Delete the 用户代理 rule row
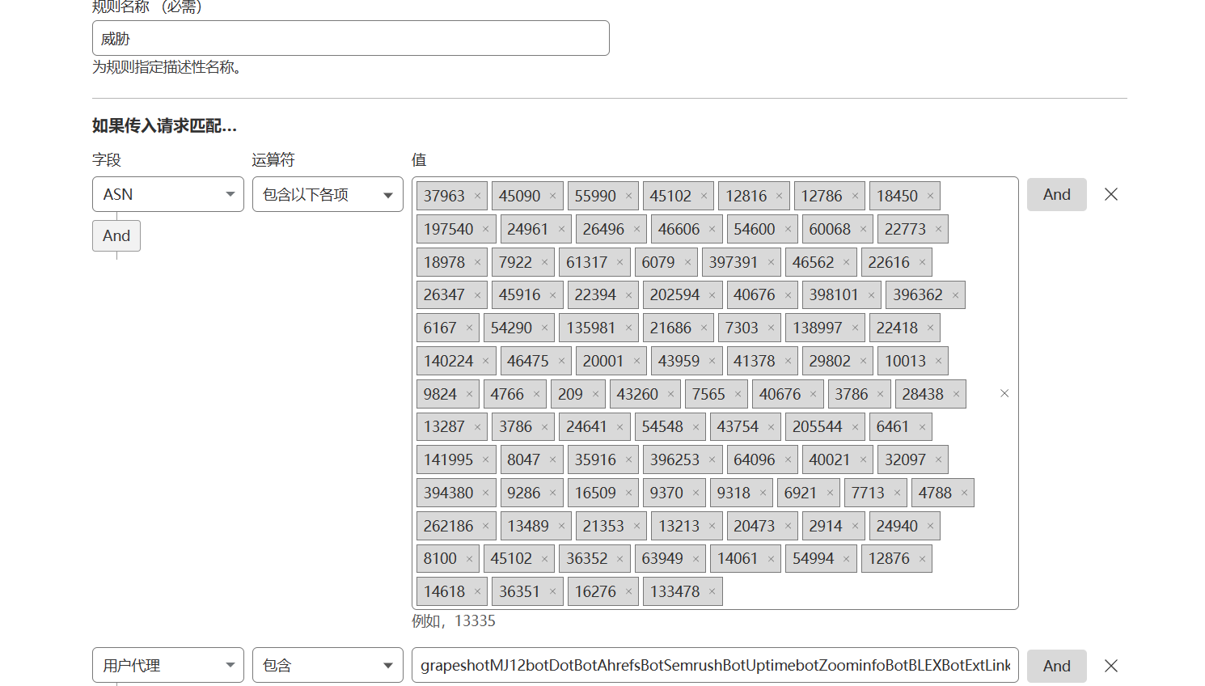 coord(1111,666)
